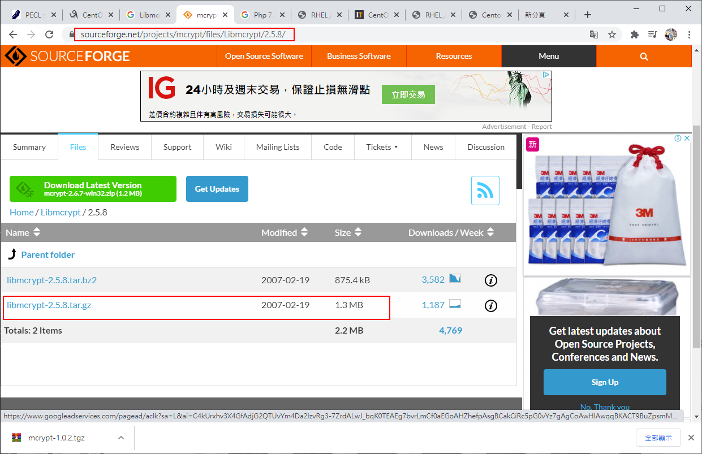Show info for libmcrypt-2.5.8.tar.gz
The height and width of the screenshot is (454, 702).
point(491,306)
